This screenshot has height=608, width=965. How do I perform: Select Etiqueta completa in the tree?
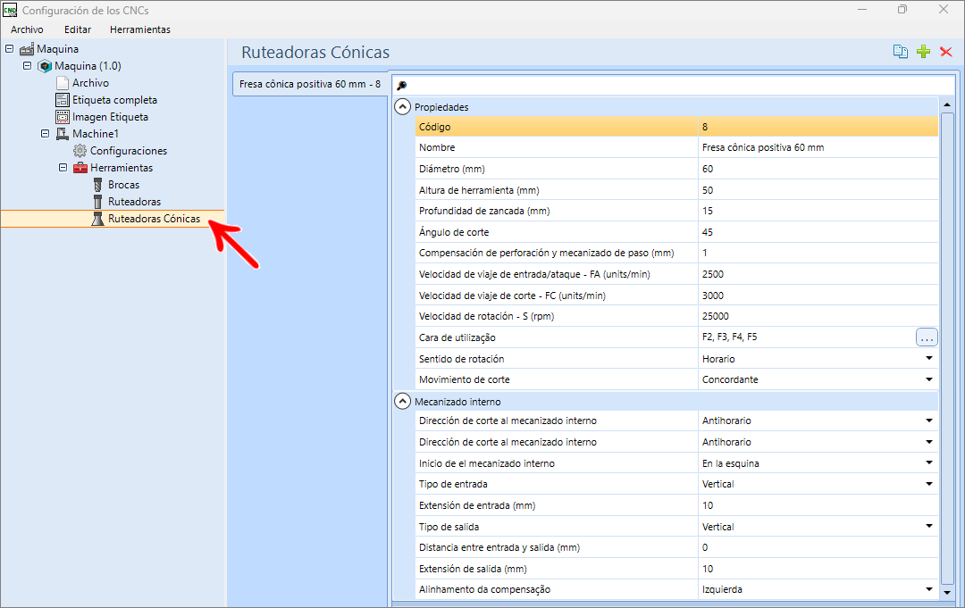tap(114, 100)
